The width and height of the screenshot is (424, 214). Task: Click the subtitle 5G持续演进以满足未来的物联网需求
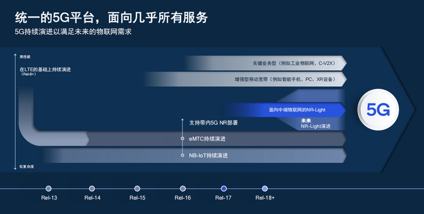[x=73, y=32]
